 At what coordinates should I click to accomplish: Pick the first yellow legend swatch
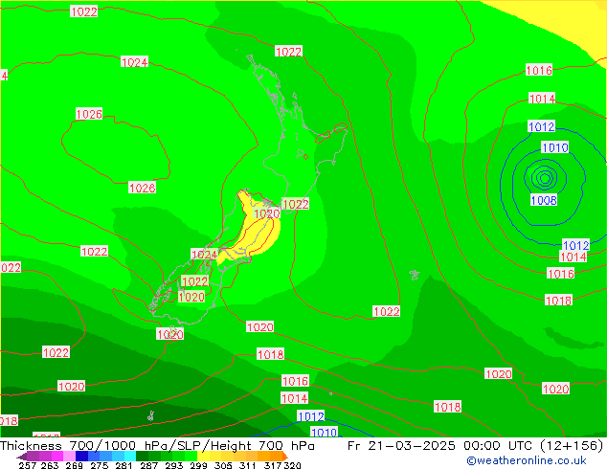[203, 456]
